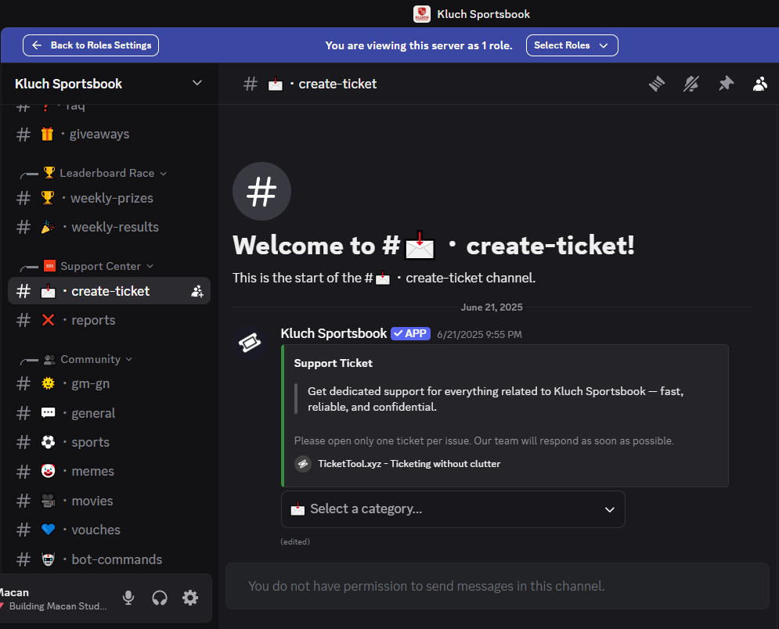Open the movies channel
The width and height of the screenshot is (779, 629).
[109, 501]
